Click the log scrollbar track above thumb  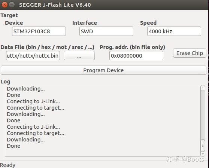[x=203, y=115]
